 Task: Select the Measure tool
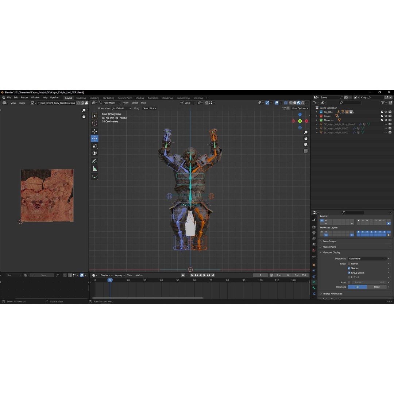[94, 168]
